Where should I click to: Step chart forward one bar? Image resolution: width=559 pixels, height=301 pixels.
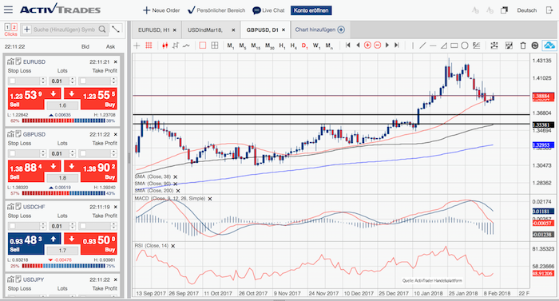click(387, 46)
